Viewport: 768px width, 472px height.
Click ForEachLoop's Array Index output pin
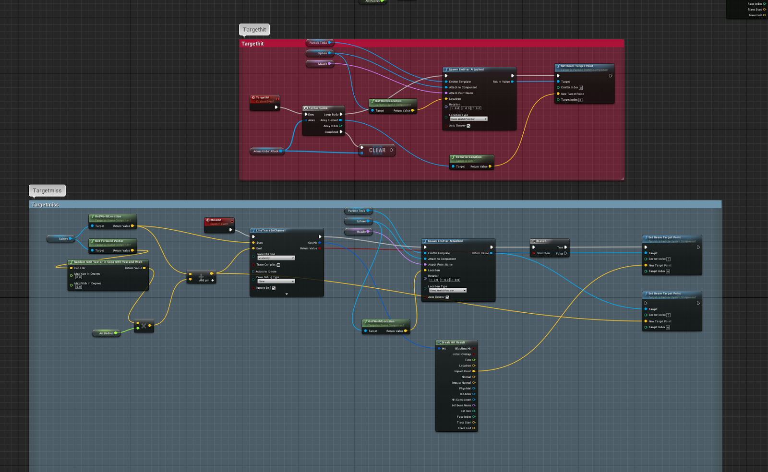click(x=341, y=126)
